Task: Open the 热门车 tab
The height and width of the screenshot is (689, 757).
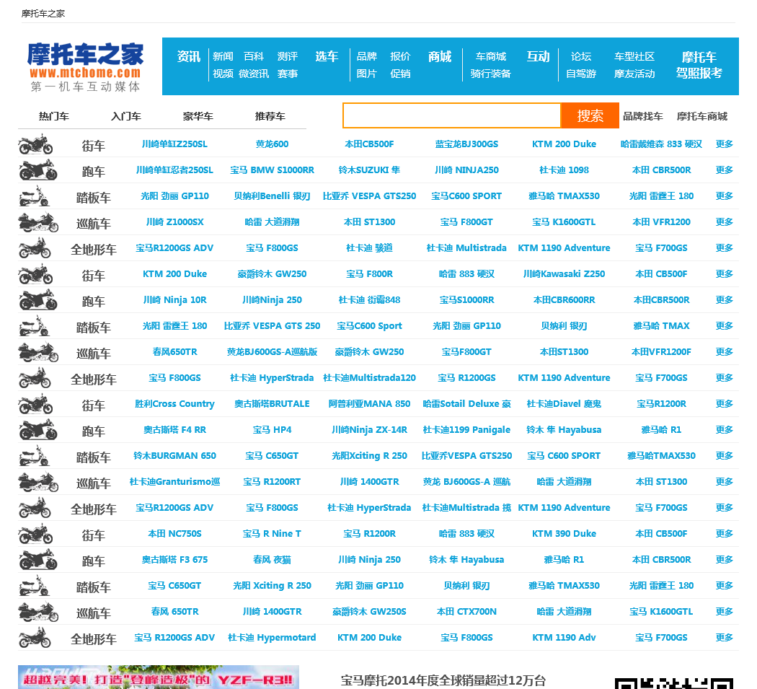Action: 54,116
